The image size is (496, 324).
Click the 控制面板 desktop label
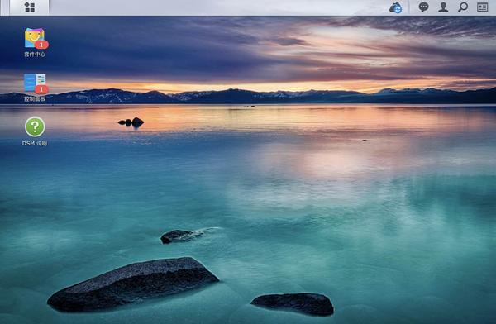[35, 99]
